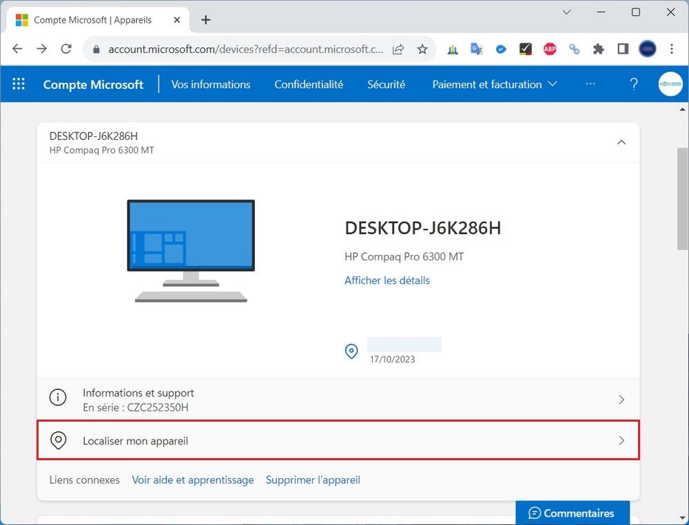Viewport: 689px width, 525px height.
Task: Open the Google Translate extension
Action: [476, 49]
